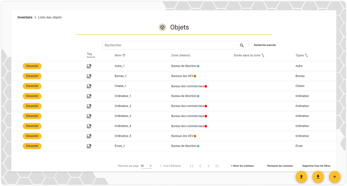
Task: Click the yellow download round button
Action: point(318,177)
